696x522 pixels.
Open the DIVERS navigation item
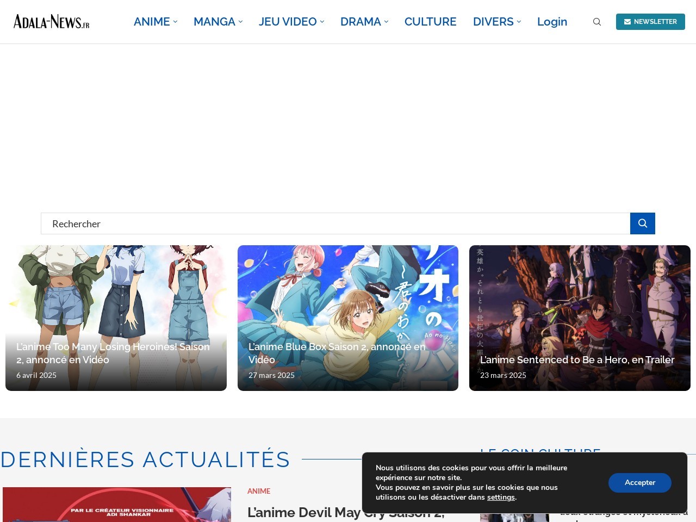[x=493, y=22]
